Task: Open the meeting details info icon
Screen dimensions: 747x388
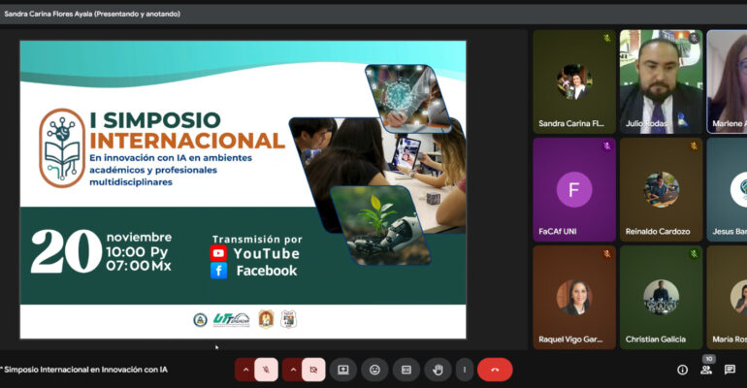Action: tap(682, 370)
